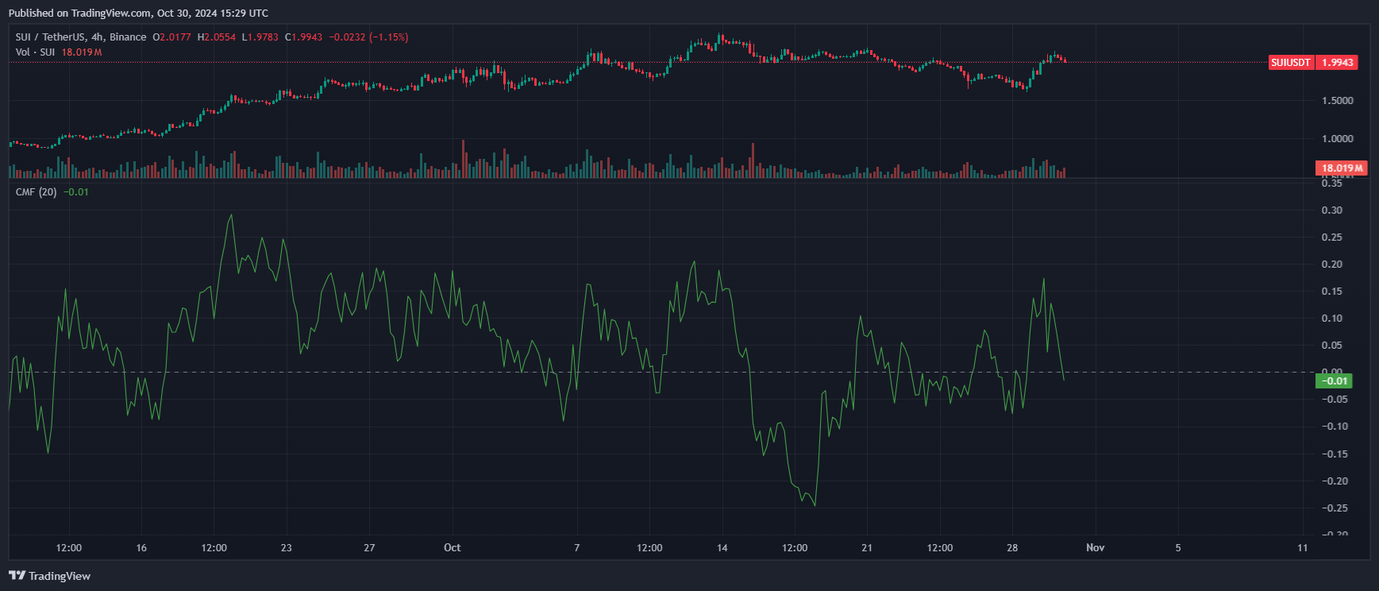This screenshot has height=591, width=1379.
Task: Click the Vol · SUI indicator legend
Action: [x=36, y=52]
